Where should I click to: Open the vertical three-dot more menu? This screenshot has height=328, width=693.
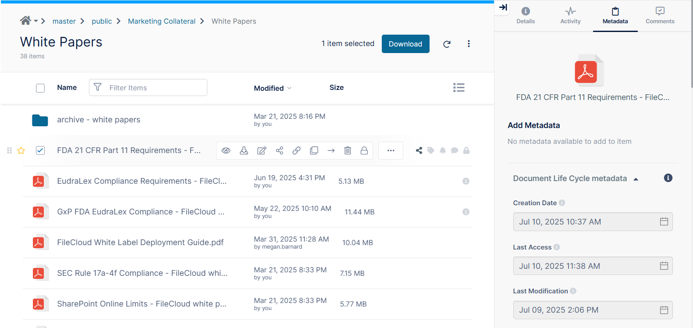(469, 44)
